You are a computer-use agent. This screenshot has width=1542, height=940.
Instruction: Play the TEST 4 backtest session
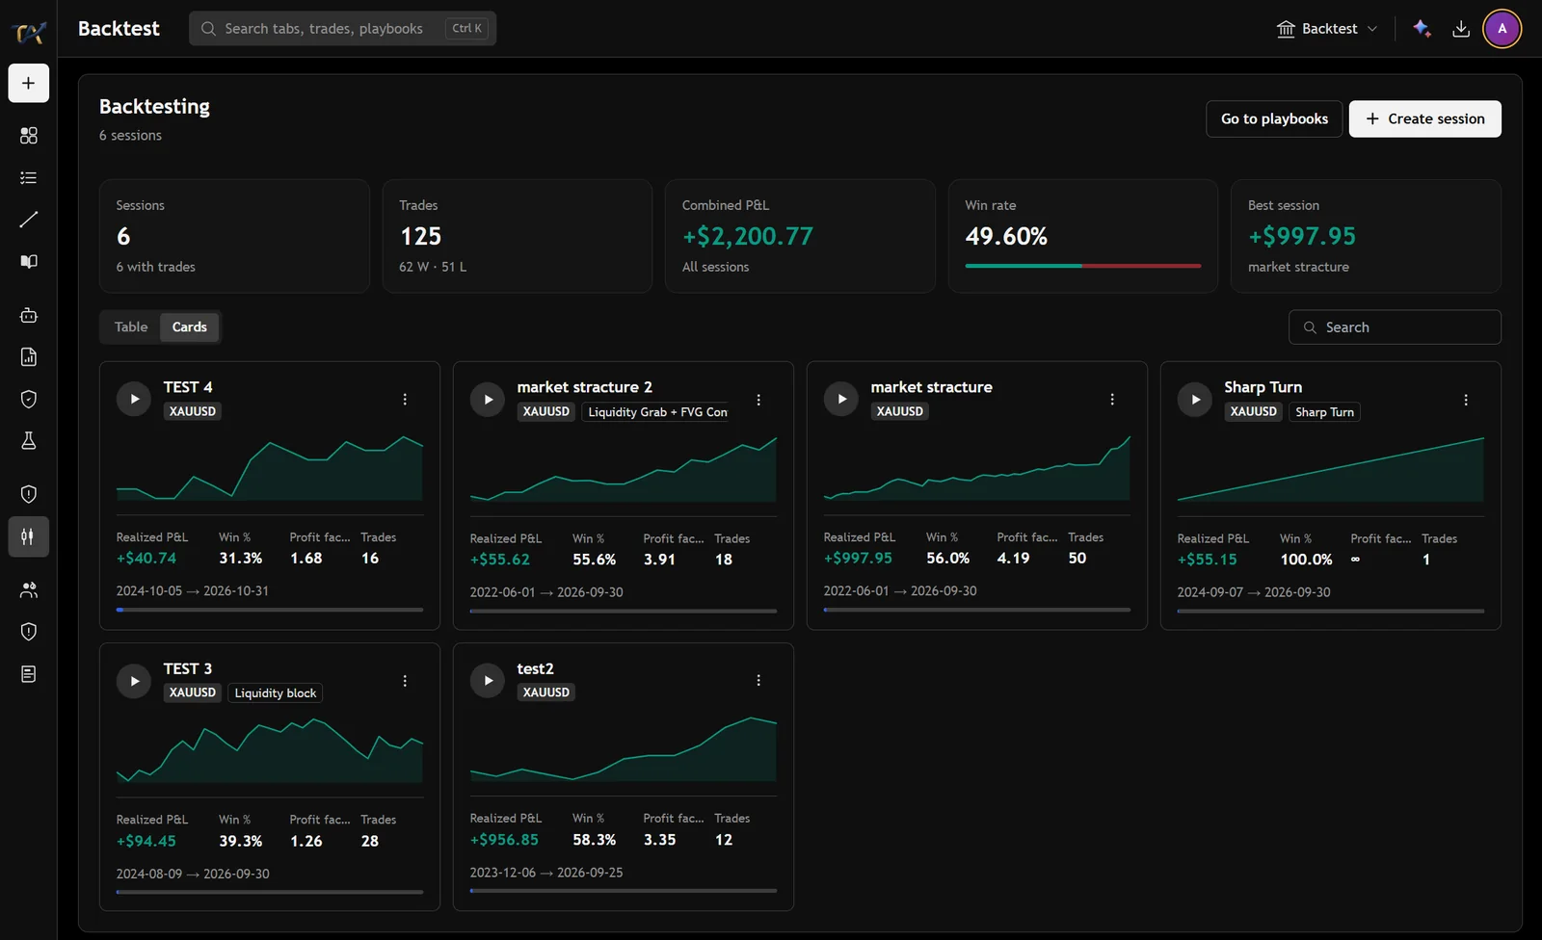point(134,399)
